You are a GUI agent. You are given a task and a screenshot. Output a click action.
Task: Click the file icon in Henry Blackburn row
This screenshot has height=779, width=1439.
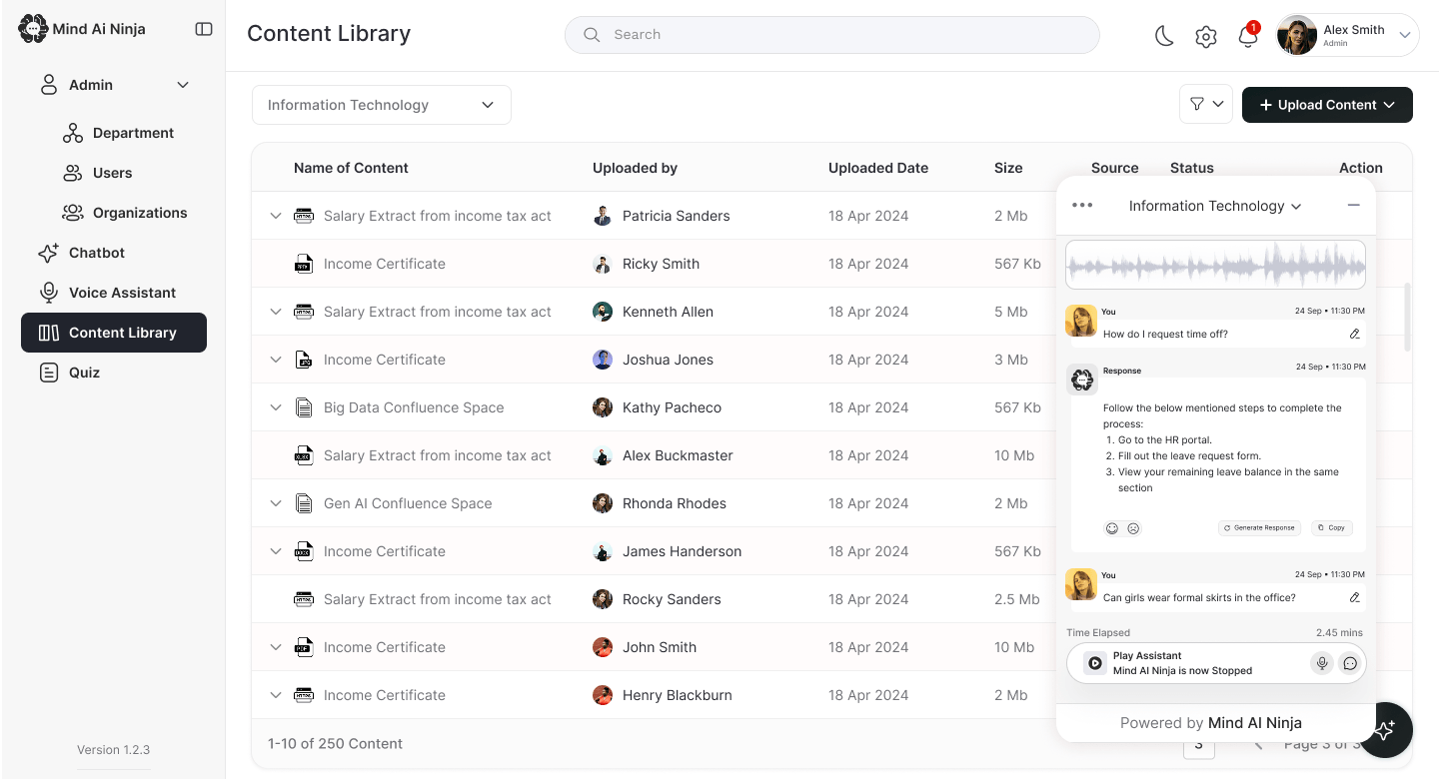[x=304, y=695]
